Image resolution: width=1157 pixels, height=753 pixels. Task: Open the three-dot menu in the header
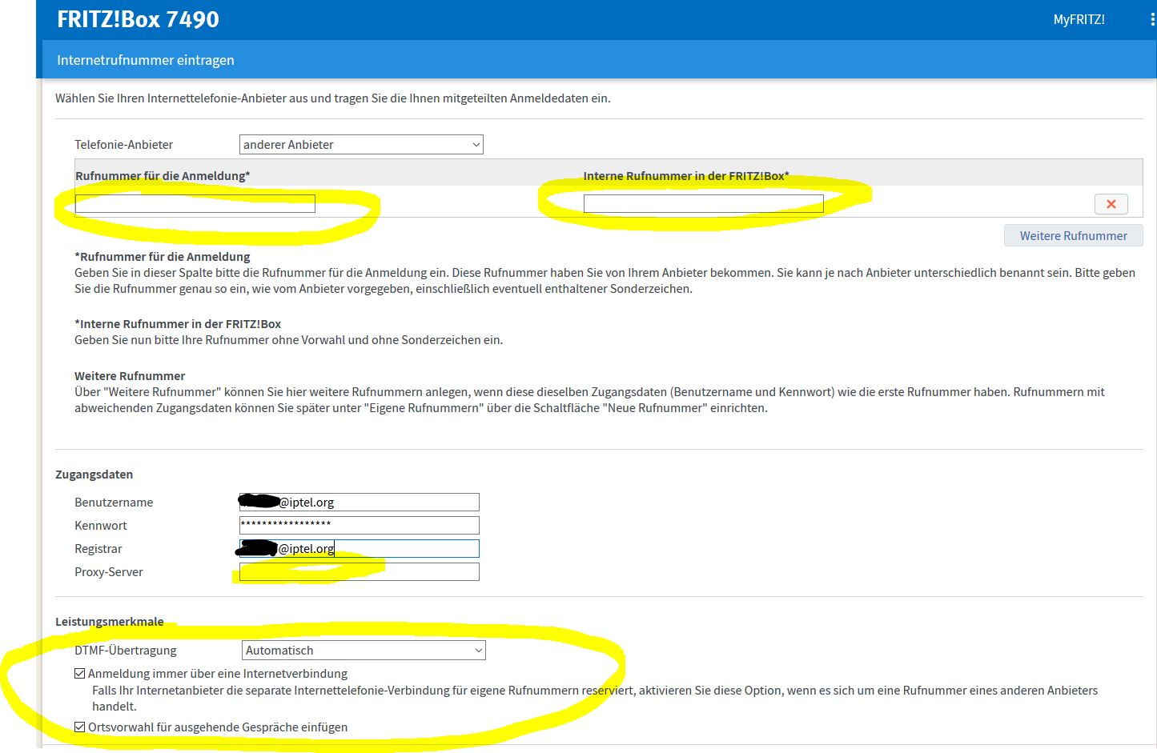[x=1151, y=20]
